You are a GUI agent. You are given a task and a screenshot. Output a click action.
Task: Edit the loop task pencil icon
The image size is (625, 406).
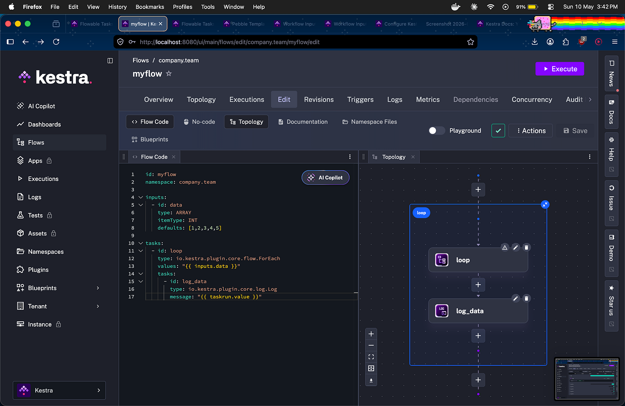coord(516,247)
